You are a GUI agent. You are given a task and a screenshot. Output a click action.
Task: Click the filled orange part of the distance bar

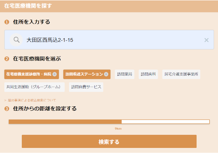(x=65, y=122)
